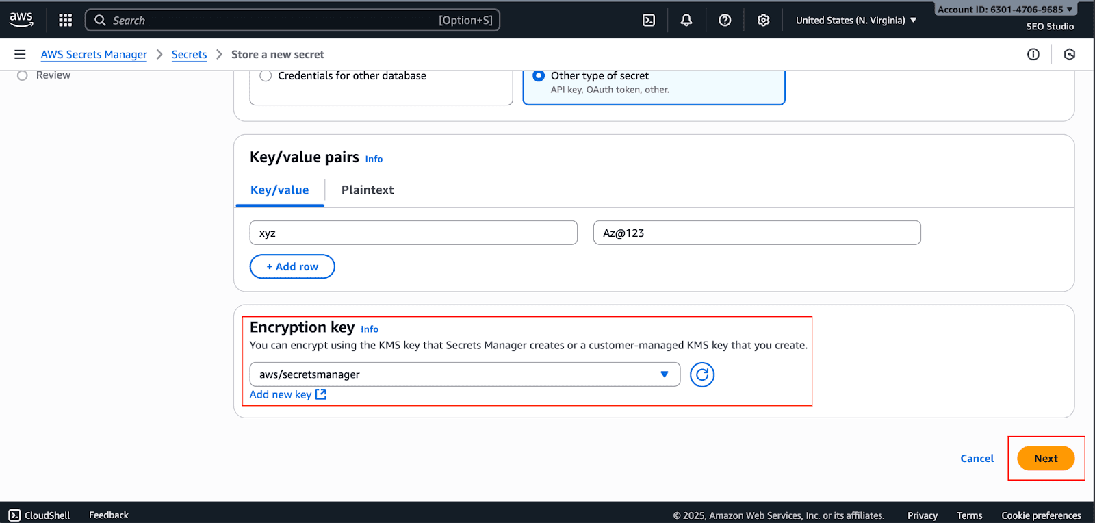Select Credentials for other database option
The height and width of the screenshot is (523, 1095).
266,76
